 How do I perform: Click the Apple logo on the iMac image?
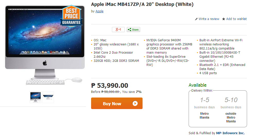pos(45,63)
